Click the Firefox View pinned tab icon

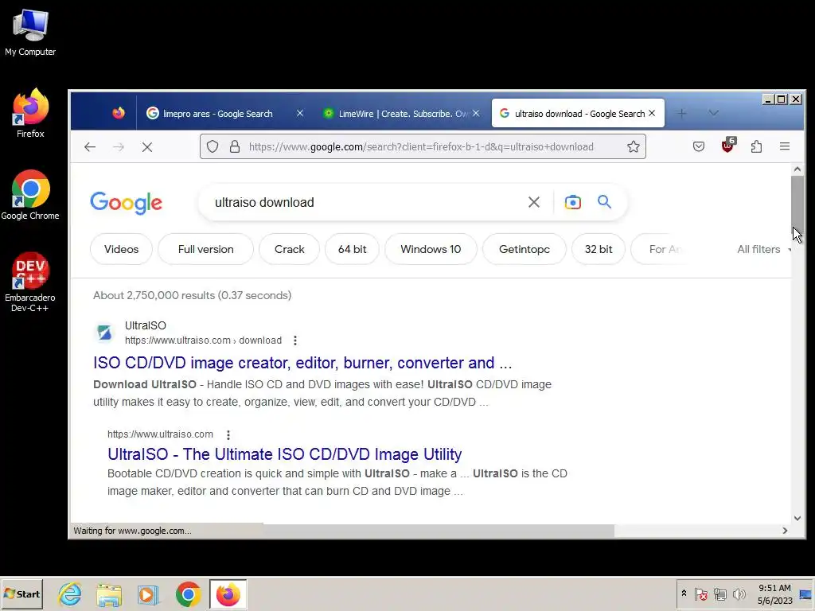(119, 113)
